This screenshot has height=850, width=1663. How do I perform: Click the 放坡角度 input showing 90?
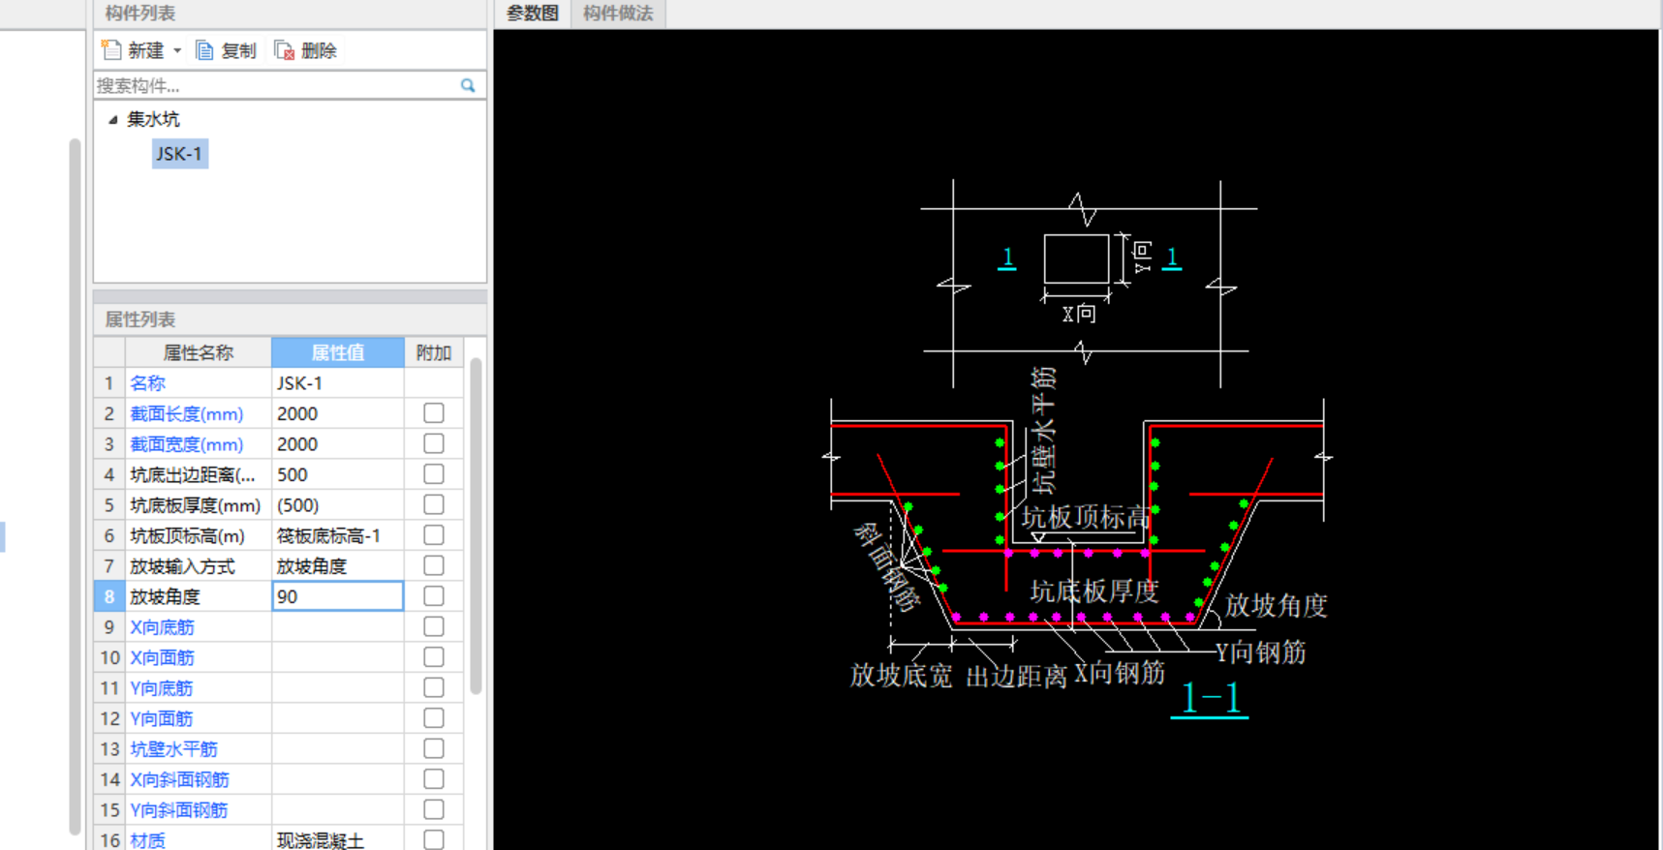(x=337, y=596)
